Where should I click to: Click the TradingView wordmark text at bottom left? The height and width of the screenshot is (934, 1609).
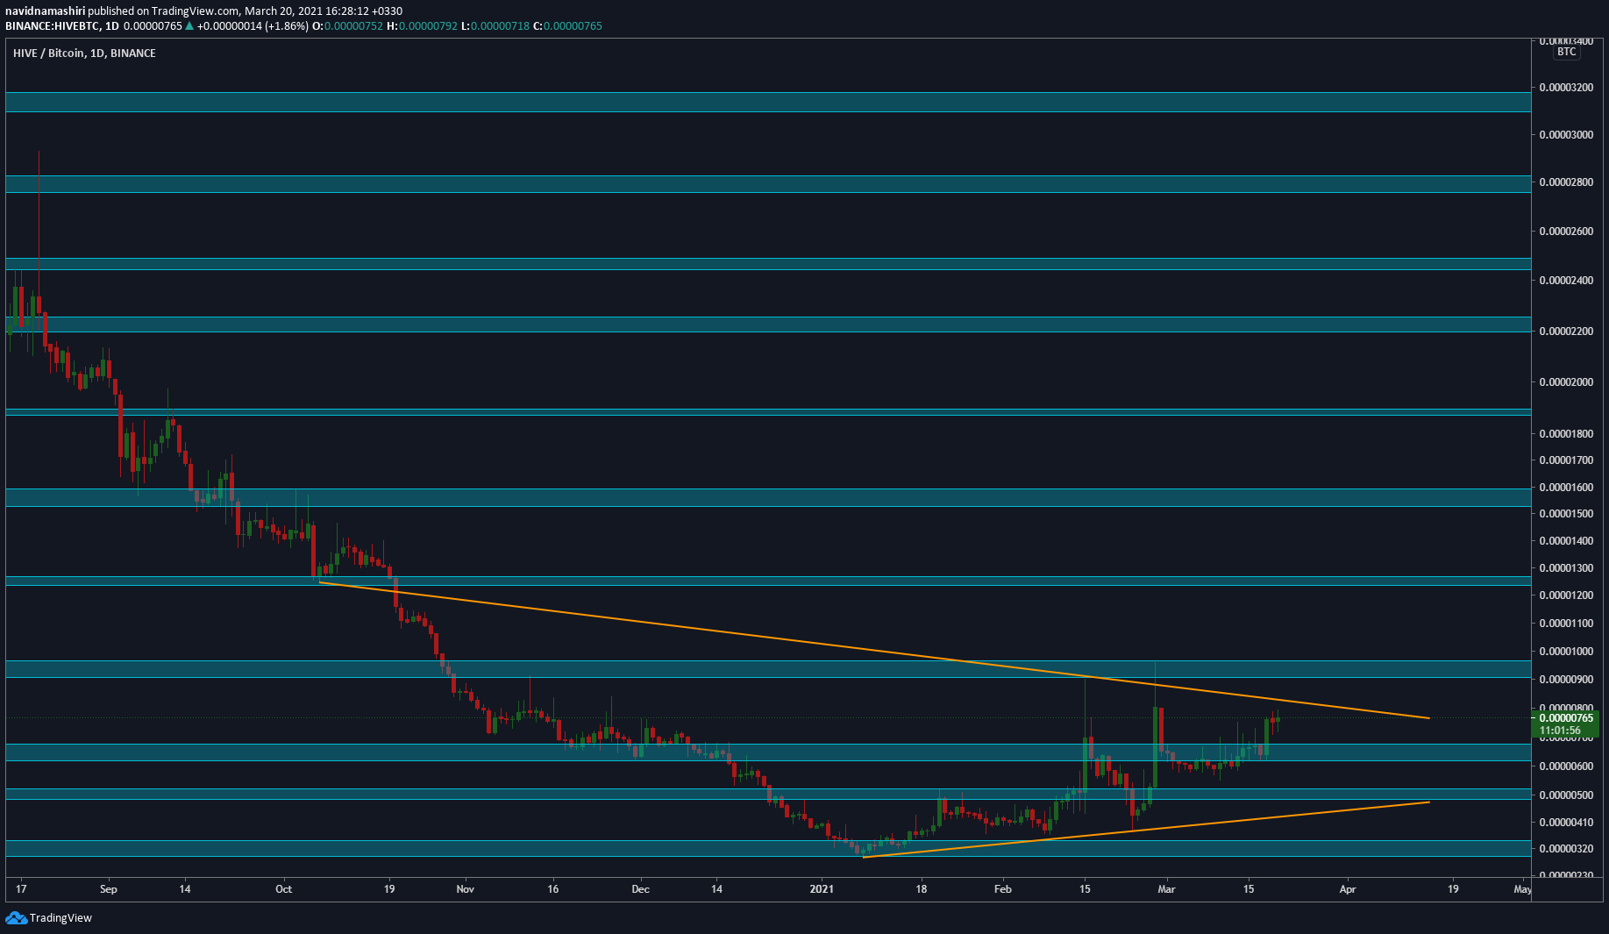[x=61, y=918]
